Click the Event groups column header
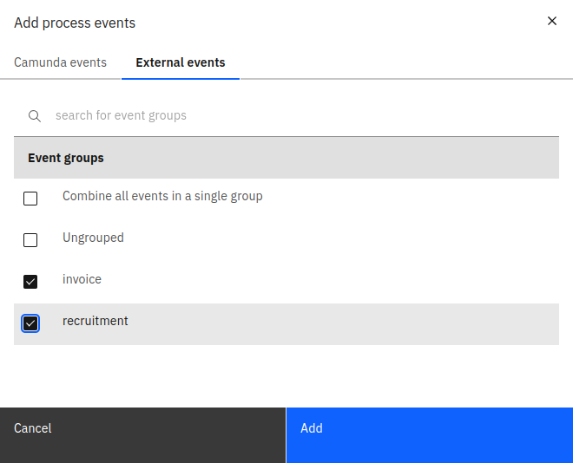 point(66,158)
